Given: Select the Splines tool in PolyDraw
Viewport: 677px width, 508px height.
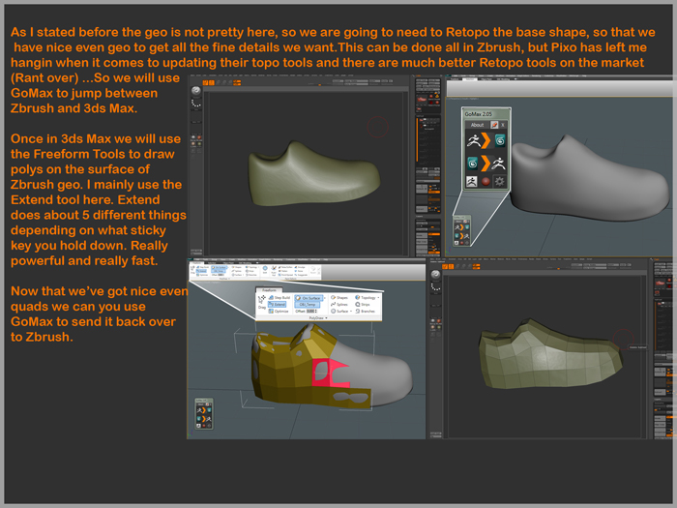Looking at the screenshot, I should coord(338,305).
